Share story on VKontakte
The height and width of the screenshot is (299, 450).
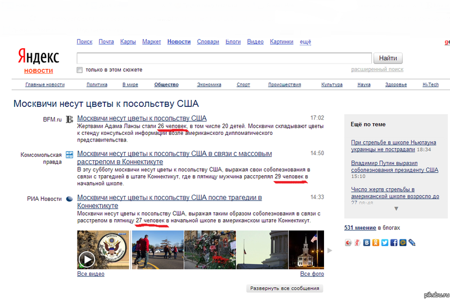[367, 243]
